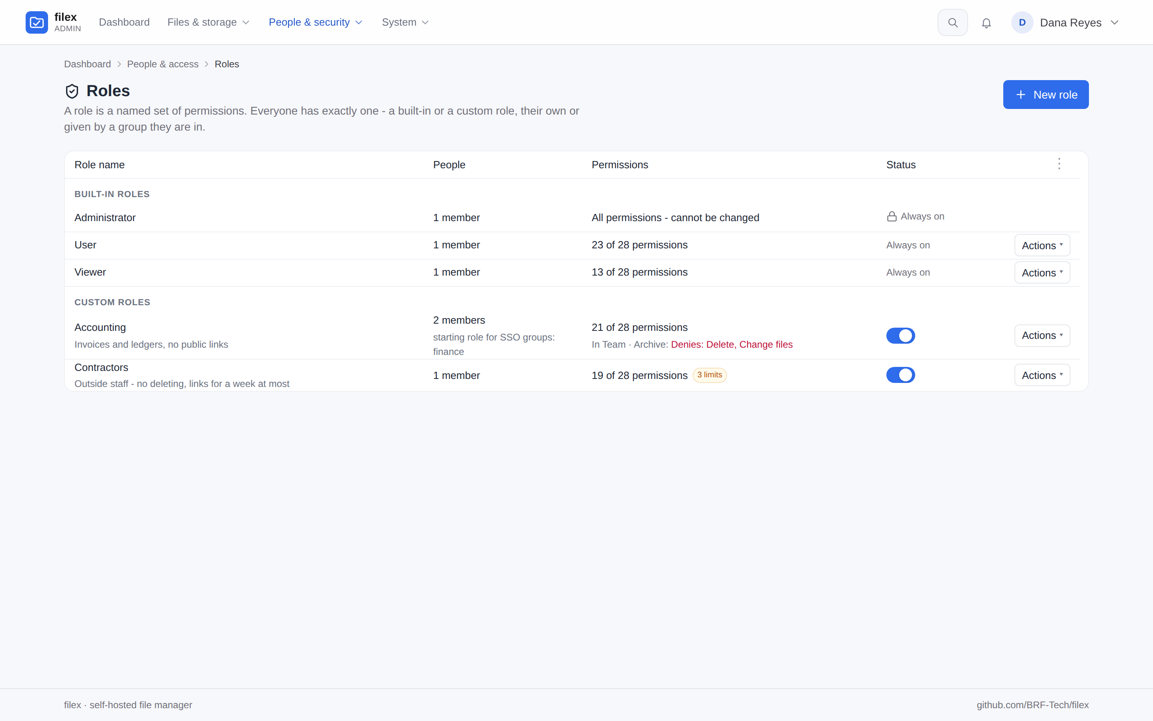Click the Administrator role name
The height and width of the screenshot is (721, 1153).
[x=105, y=218]
